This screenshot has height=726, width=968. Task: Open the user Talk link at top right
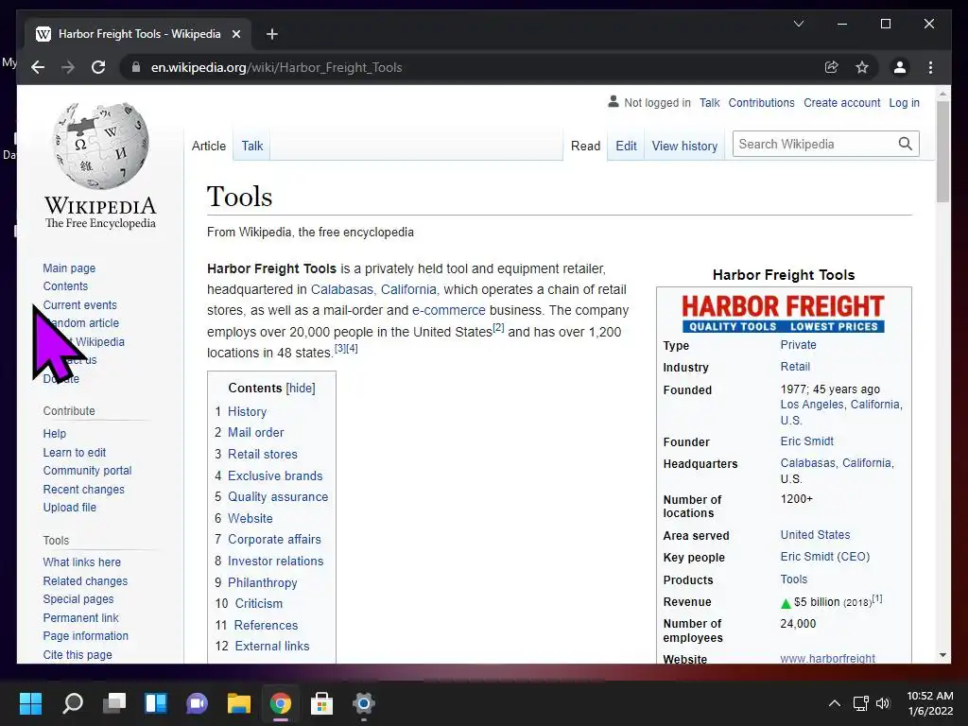709,102
